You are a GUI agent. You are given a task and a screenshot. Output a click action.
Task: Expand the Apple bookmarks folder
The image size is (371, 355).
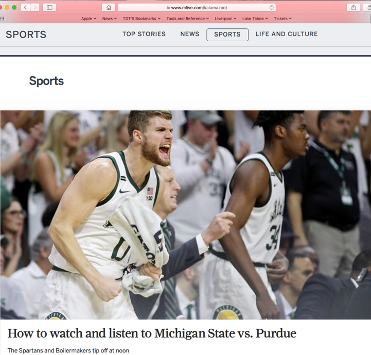[x=89, y=19]
